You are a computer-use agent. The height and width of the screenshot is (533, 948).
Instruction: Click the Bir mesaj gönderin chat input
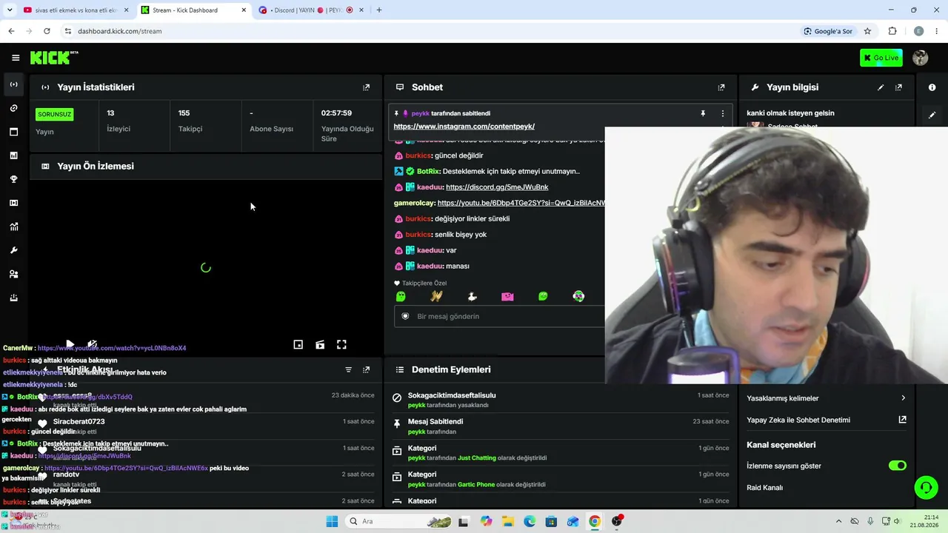(499, 316)
